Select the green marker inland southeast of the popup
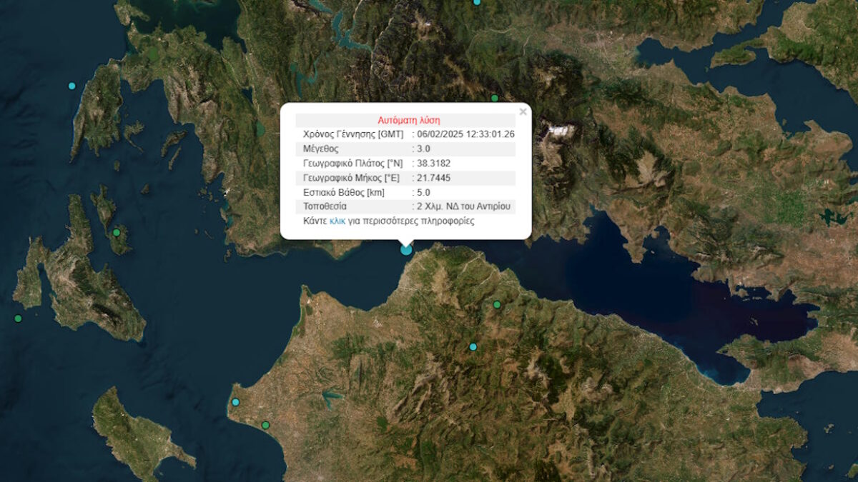The width and height of the screenshot is (858, 482). pos(497,305)
